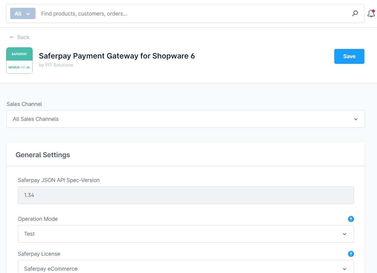Image resolution: width=377 pixels, height=273 pixels.
Task: Click the Saferpay JSON API Spec-Version label
Action: 59,180
